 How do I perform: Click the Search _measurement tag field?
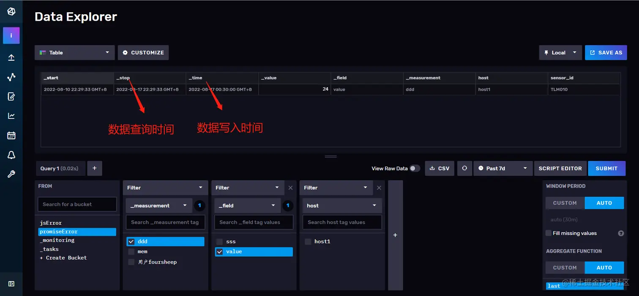(165, 222)
